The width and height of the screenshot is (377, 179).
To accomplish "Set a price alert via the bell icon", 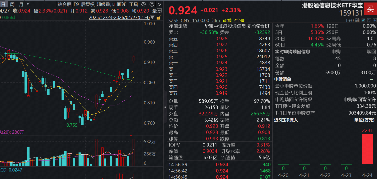I will 369,20.
